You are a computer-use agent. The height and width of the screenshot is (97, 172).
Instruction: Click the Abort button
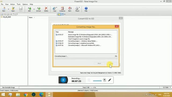click(x=99, y=64)
